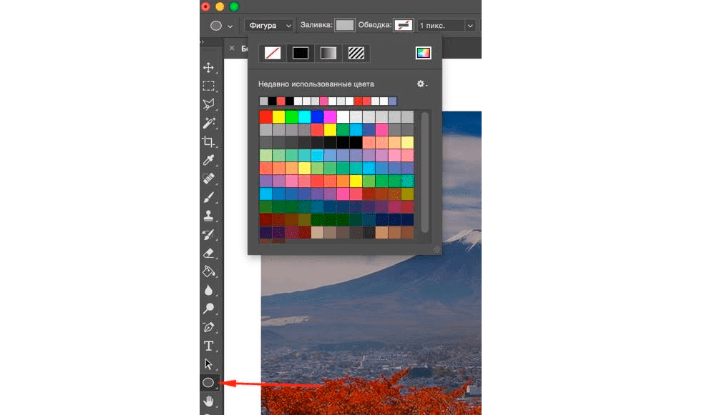Select the Pen tool
The width and height of the screenshot is (707, 415).
(x=209, y=327)
